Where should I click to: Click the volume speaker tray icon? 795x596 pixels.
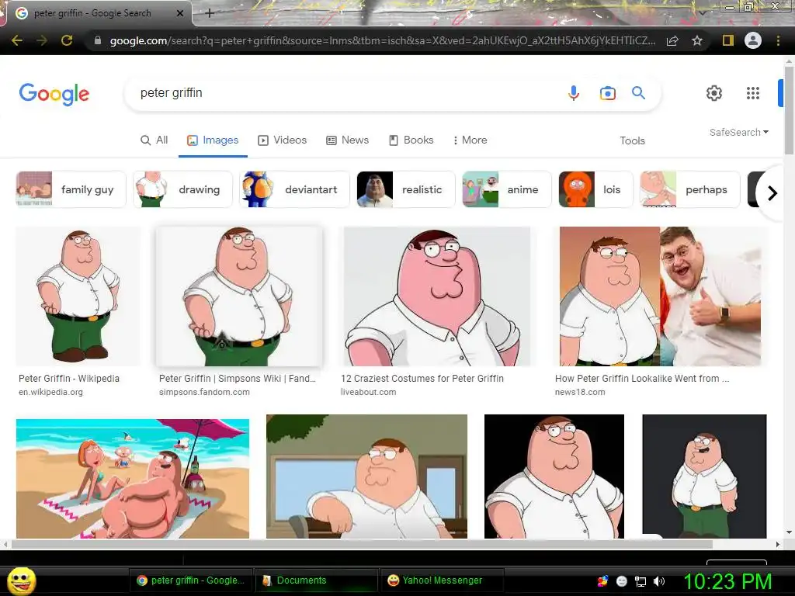(x=659, y=581)
